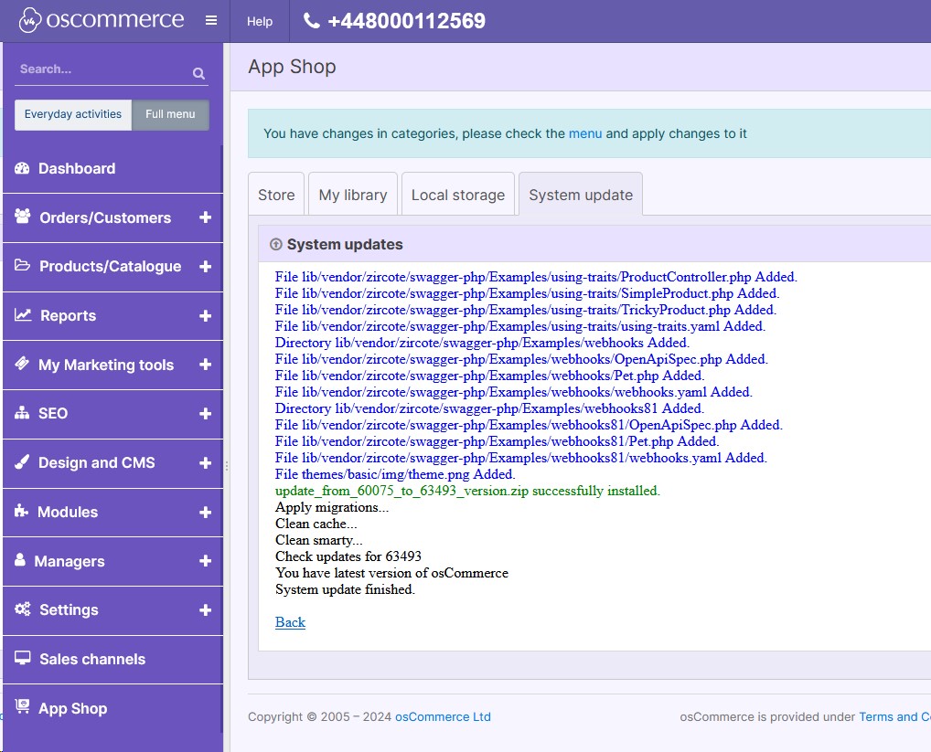Click the Settings gears icon
The height and width of the screenshot is (752, 931).
point(23,609)
